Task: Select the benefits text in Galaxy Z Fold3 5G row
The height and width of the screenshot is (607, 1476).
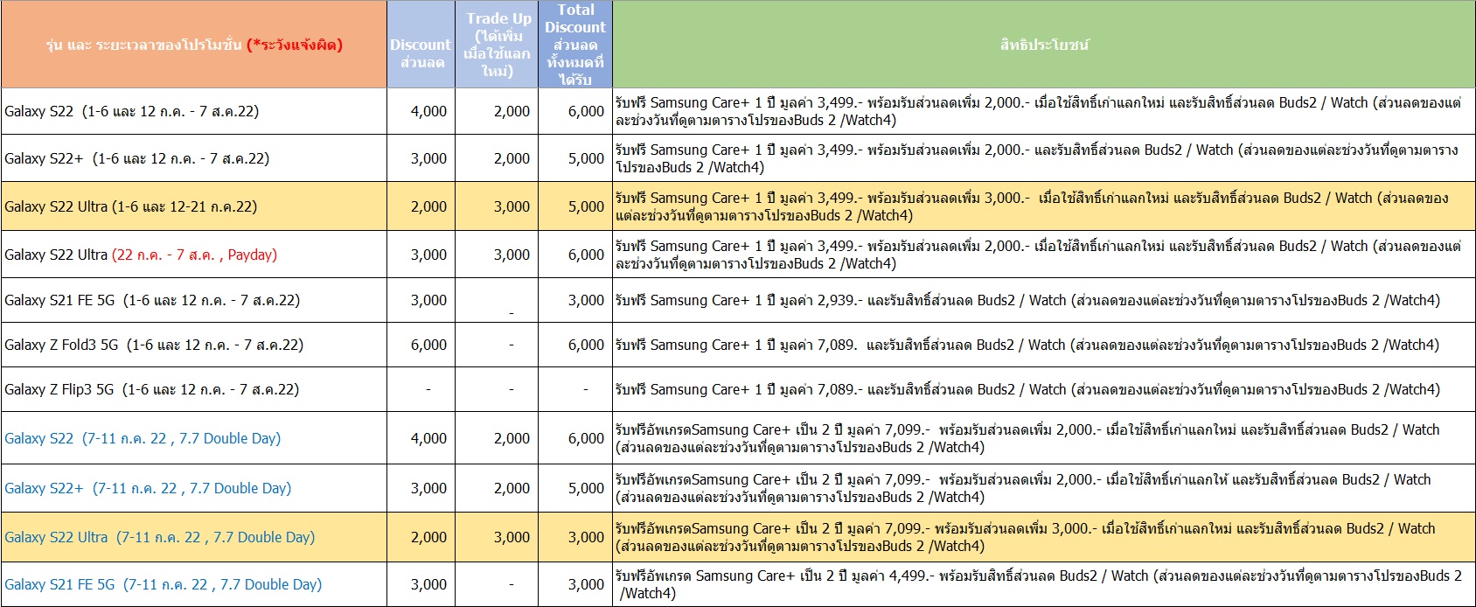Action: pyautogui.click(x=1027, y=345)
